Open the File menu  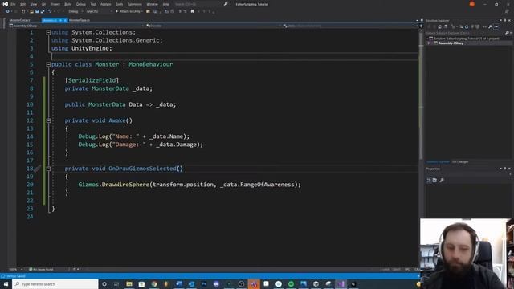click(13, 4)
